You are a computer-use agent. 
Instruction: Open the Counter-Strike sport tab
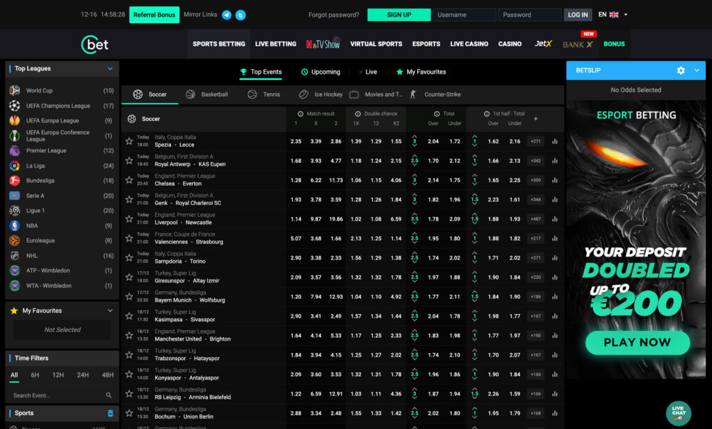coord(436,95)
